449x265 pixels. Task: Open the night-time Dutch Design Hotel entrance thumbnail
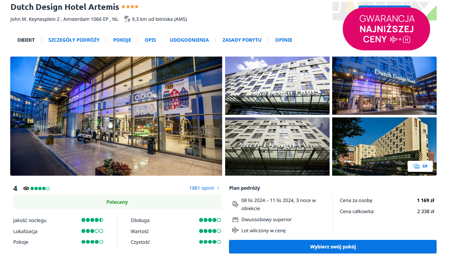coord(384,85)
